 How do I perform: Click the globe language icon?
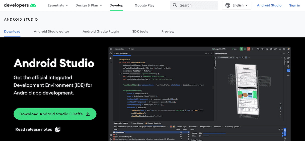[x=228, y=5]
